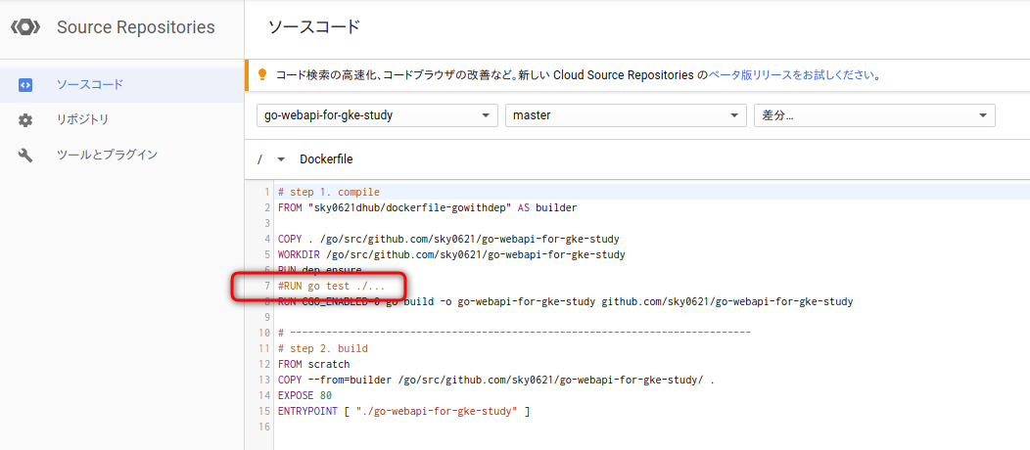Open the ソースコード sidebar item
This screenshot has height=450, width=1030.
click(x=121, y=85)
